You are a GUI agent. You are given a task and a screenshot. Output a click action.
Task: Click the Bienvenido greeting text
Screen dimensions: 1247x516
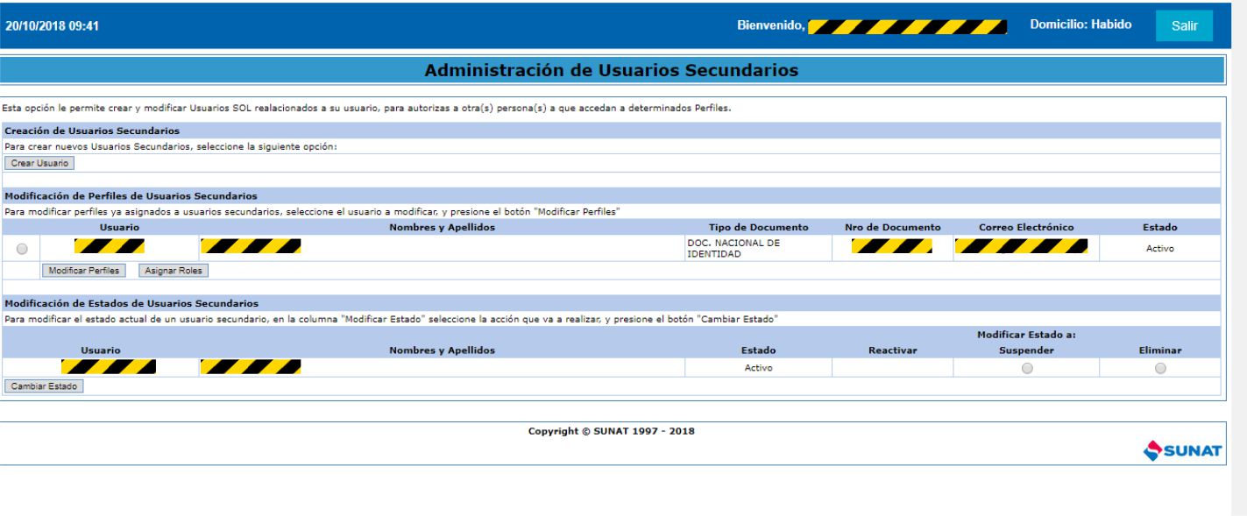771,26
